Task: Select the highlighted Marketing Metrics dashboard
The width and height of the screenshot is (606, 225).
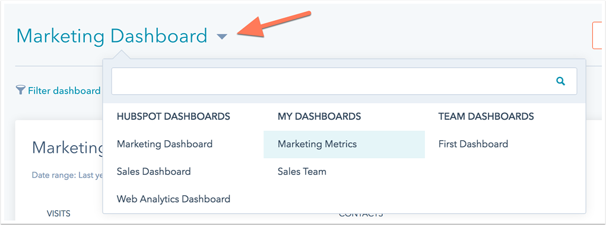Action: click(344, 144)
